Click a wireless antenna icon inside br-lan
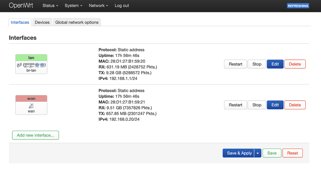Image resolution: width=321 pixels, height=184 pixels. pyautogui.click(x=37, y=65)
